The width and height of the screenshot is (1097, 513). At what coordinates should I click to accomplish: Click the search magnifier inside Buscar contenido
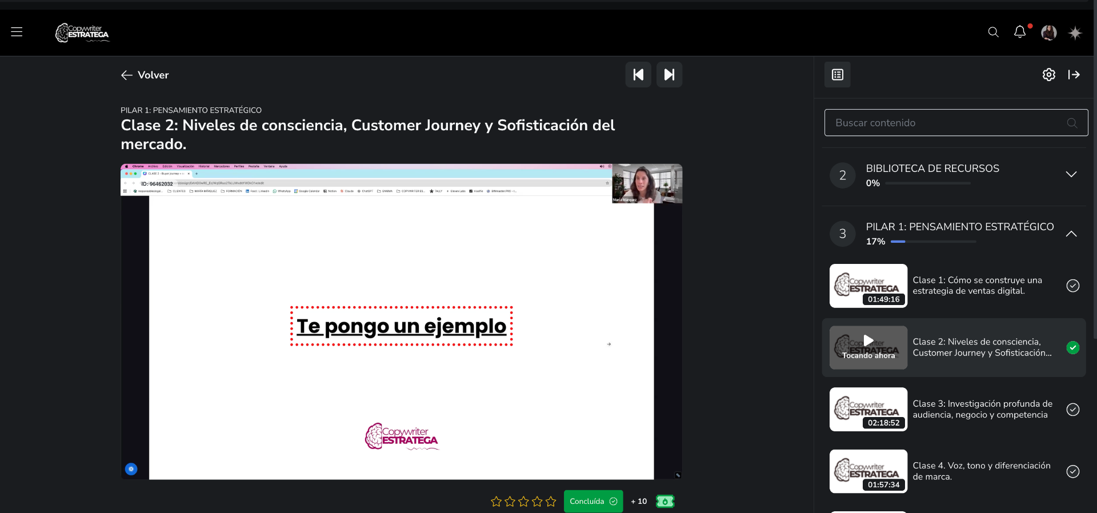[x=1072, y=123]
